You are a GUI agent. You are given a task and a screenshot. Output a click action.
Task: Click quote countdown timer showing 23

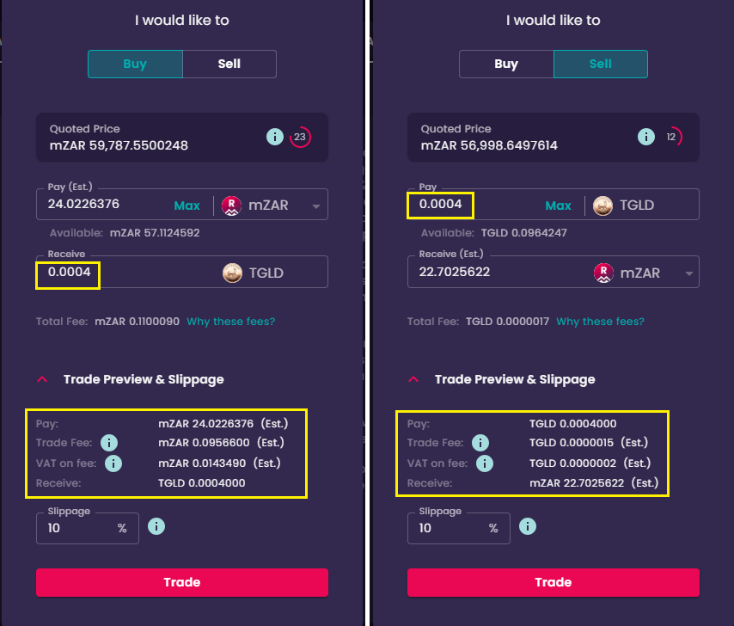click(300, 137)
